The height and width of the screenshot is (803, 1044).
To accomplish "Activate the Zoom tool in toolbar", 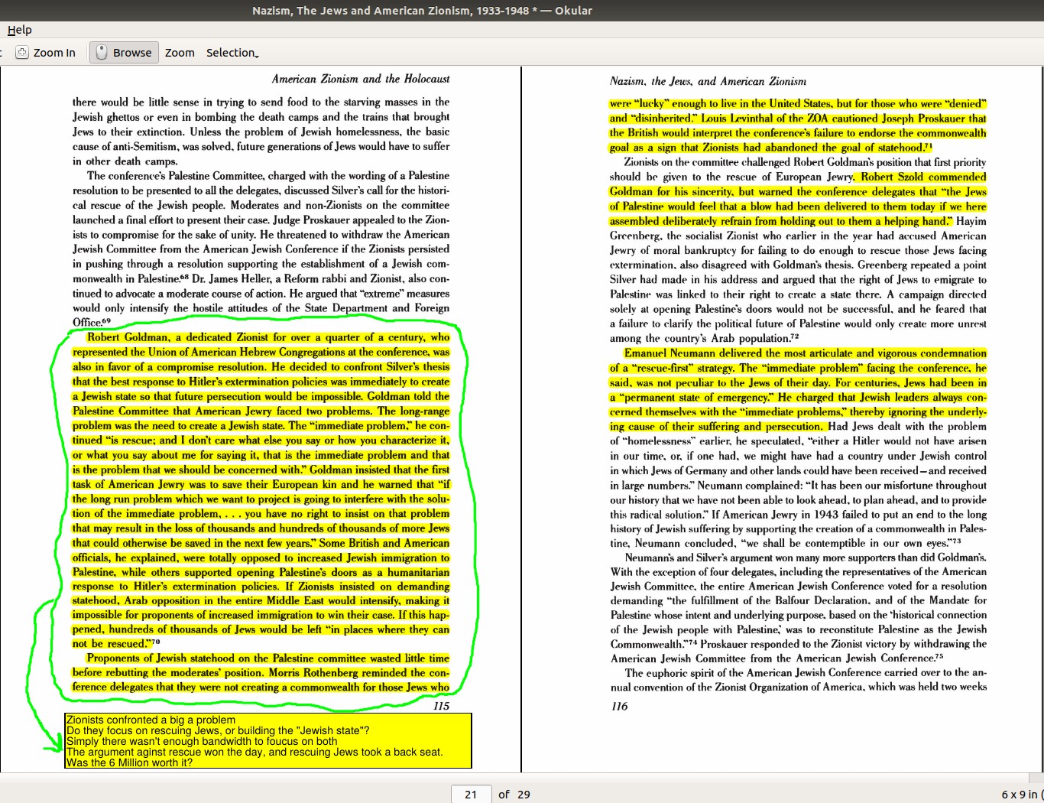I will click(180, 53).
